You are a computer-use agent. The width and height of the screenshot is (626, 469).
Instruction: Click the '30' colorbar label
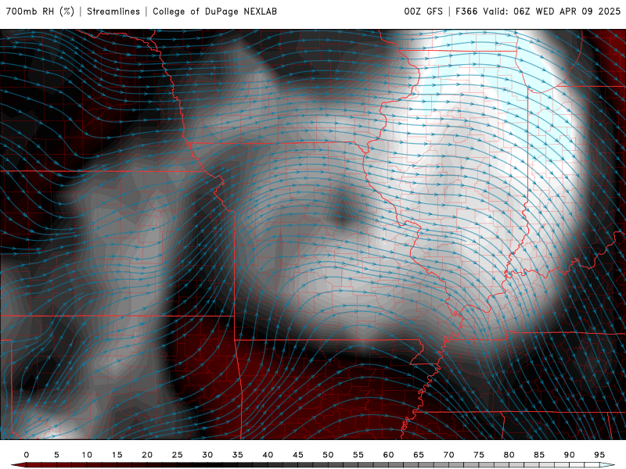coord(207,455)
